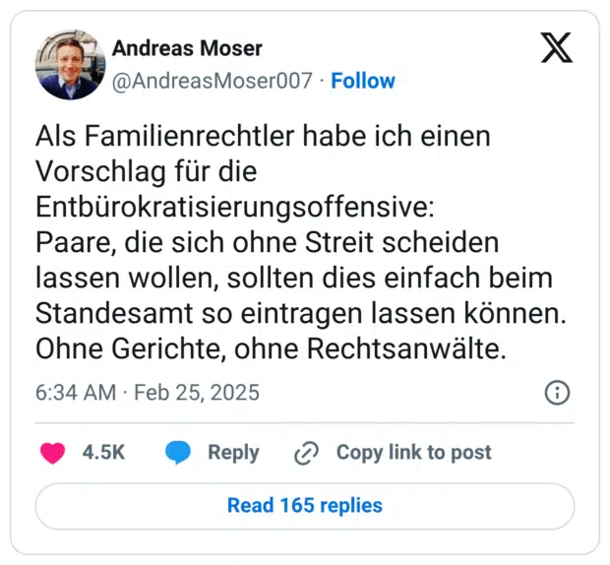Screen dimensions: 610x565
Task: Open the @AndreasMoser007 handle
Action: coord(213,81)
